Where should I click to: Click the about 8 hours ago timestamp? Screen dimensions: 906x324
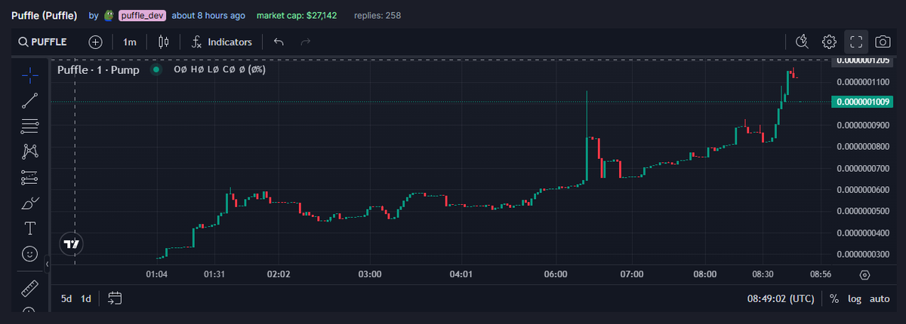click(208, 16)
